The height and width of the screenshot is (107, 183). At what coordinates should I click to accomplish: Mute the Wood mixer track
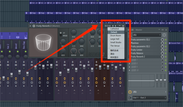pyautogui.click(x=17, y=51)
